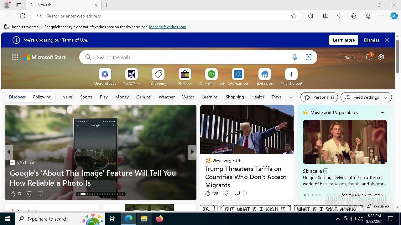Screen dimensions: 401x225
Task: Open the Skincare show thumbnail
Action: coord(345,142)
